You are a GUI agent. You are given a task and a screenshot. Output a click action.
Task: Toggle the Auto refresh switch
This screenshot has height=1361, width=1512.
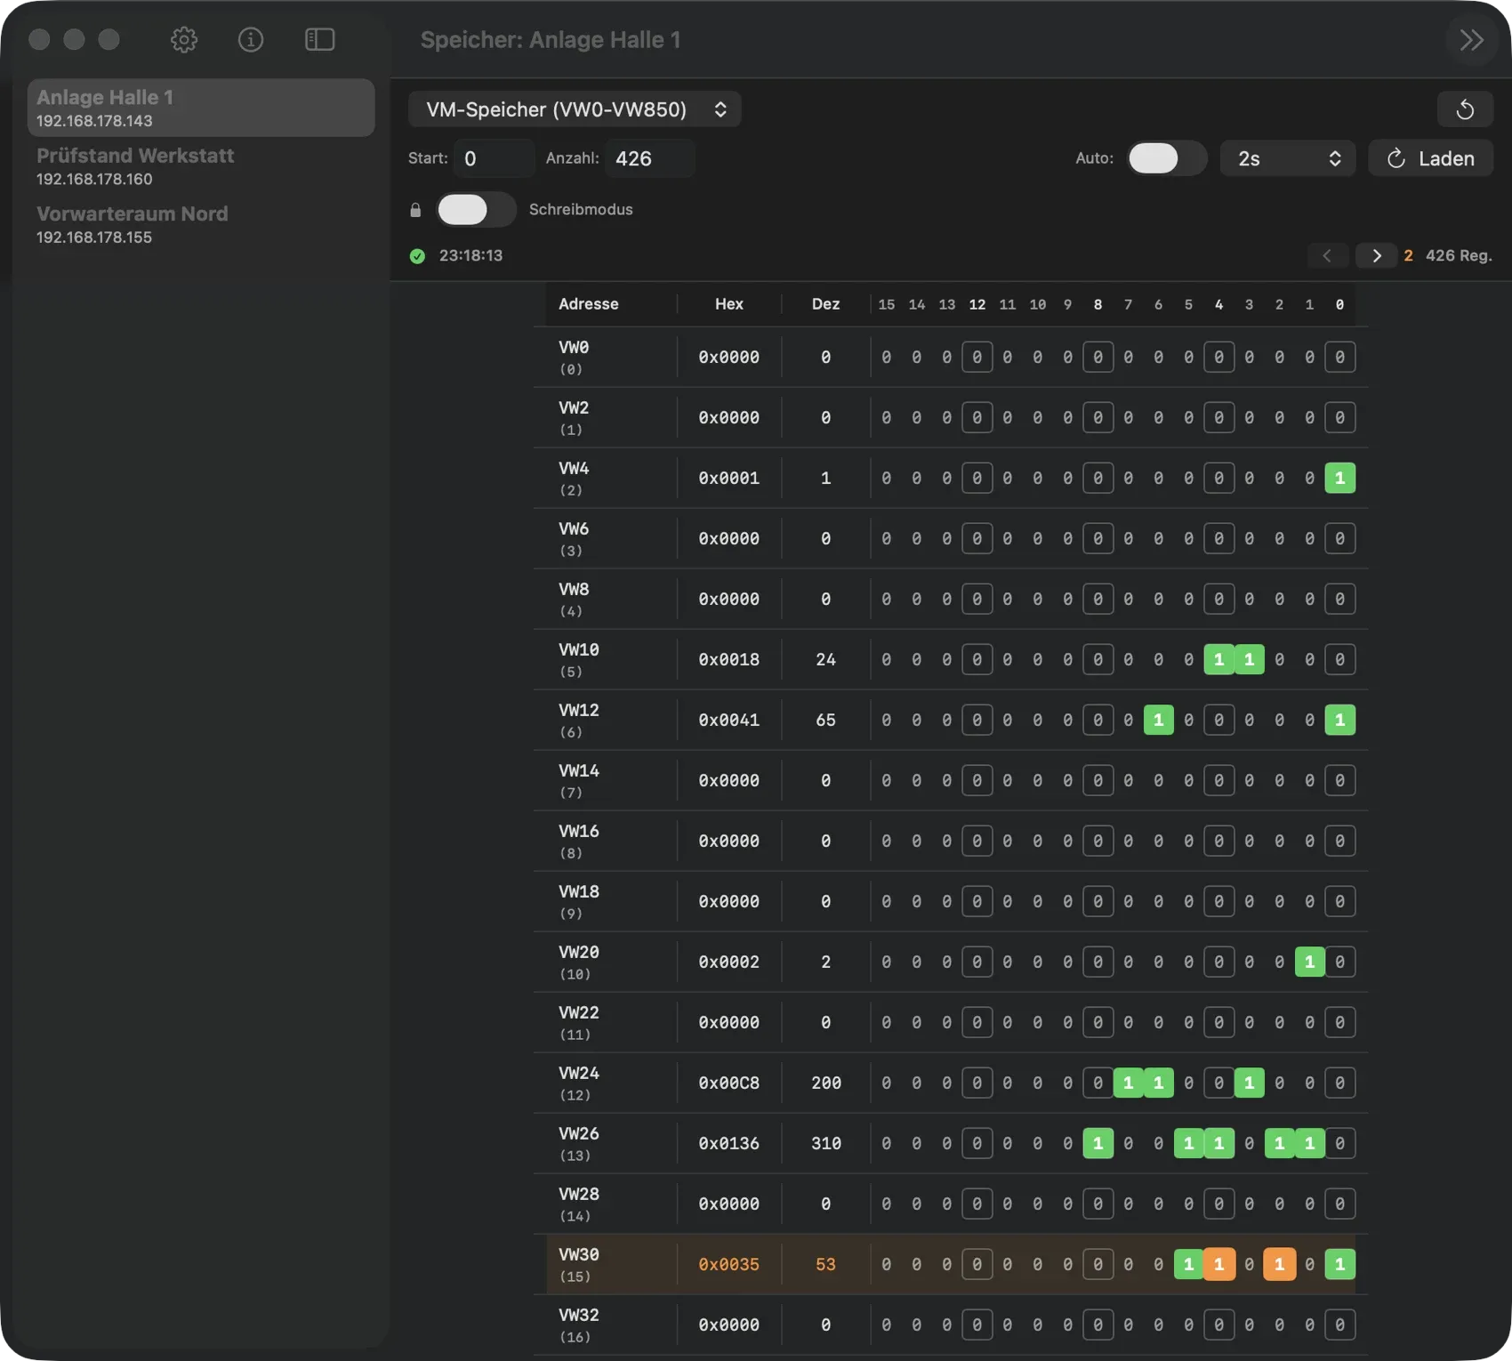tap(1167, 158)
